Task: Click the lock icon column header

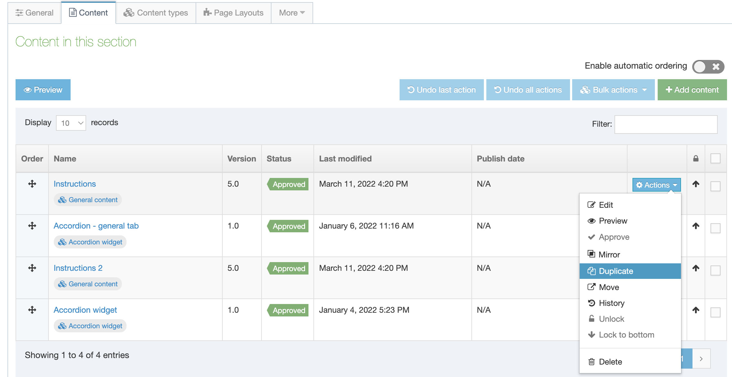Action: (696, 159)
